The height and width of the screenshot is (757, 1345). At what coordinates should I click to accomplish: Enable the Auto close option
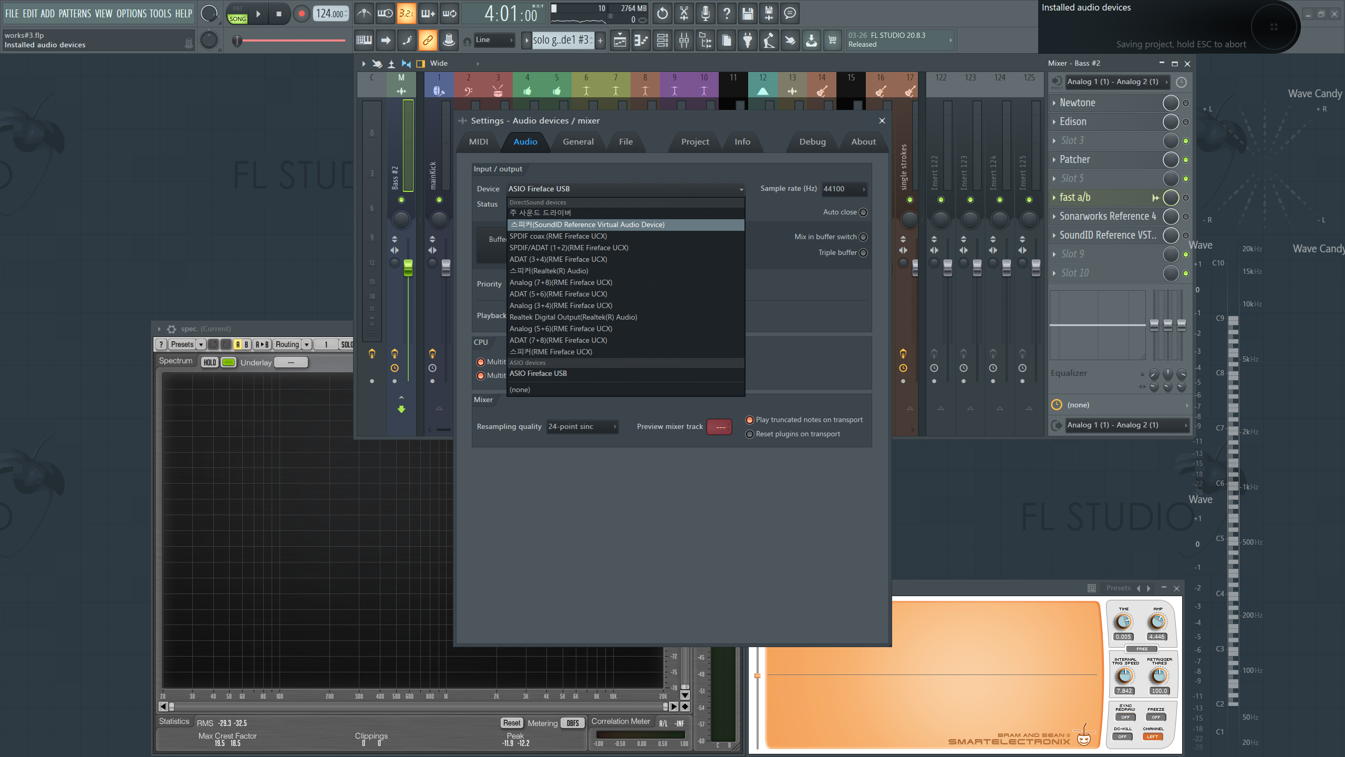pyautogui.click(x=863, y=212)
